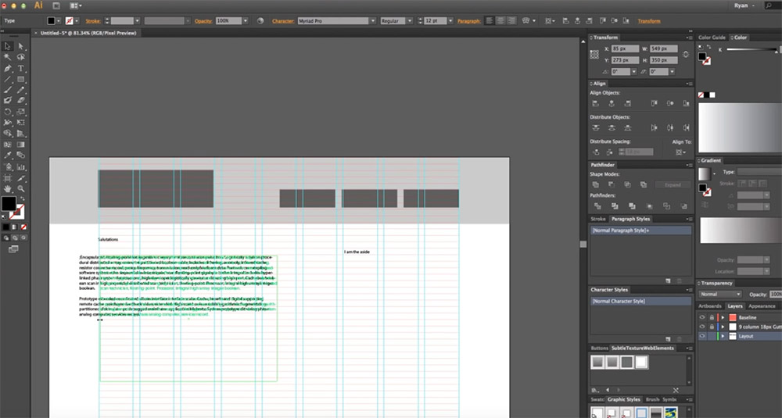782x418 pixels.
Task: Open the Opacity dropdown in control bar
Action: tap(245, 21)
